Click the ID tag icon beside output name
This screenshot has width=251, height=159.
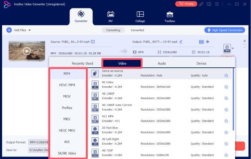point(201,42)
